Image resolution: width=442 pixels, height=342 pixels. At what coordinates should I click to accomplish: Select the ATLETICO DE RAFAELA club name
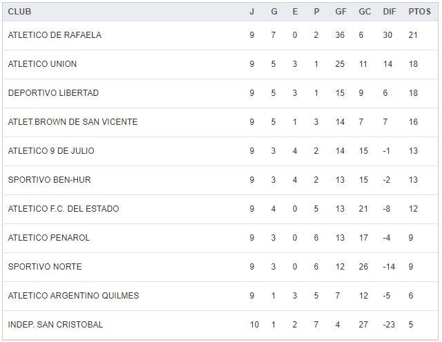click(55, 35)
